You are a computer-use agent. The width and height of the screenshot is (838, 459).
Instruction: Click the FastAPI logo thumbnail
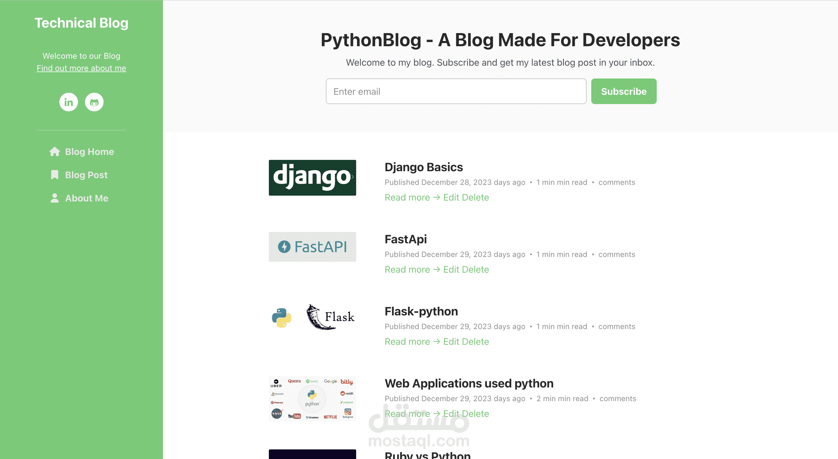point(312,247)
